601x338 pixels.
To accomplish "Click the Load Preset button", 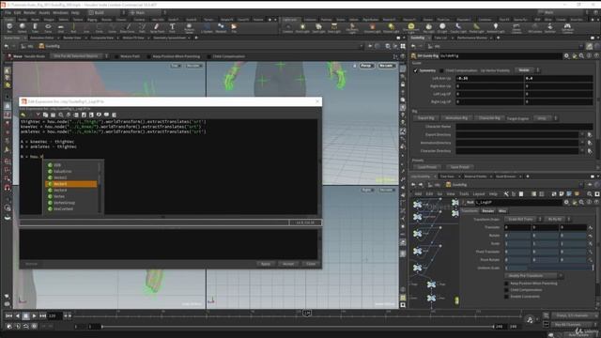I will point(427,167).
